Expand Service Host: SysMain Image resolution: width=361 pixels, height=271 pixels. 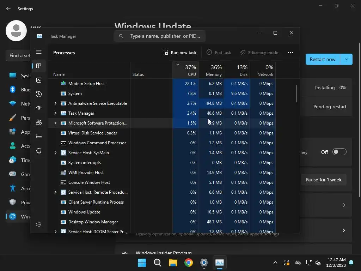tap(55, 152)
